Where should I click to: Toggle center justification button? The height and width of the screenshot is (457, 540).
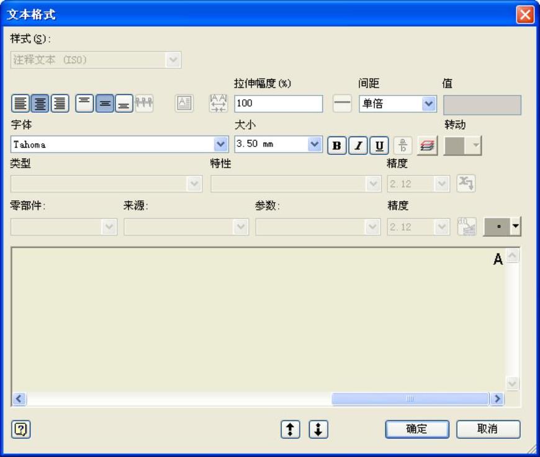coord(40,103)
